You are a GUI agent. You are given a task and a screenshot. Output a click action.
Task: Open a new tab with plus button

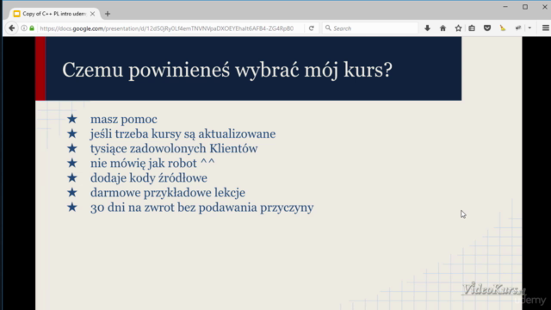(108, 14)
